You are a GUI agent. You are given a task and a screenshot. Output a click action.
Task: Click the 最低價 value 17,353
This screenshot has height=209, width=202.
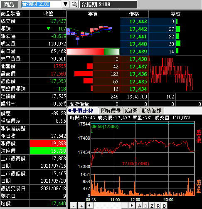pos(58,81)
